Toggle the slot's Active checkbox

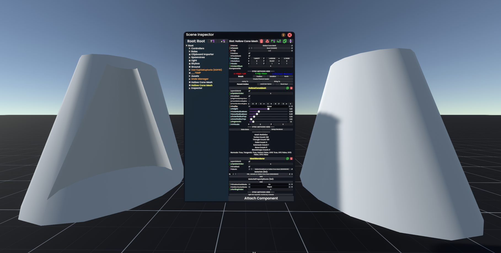(249, 53)
